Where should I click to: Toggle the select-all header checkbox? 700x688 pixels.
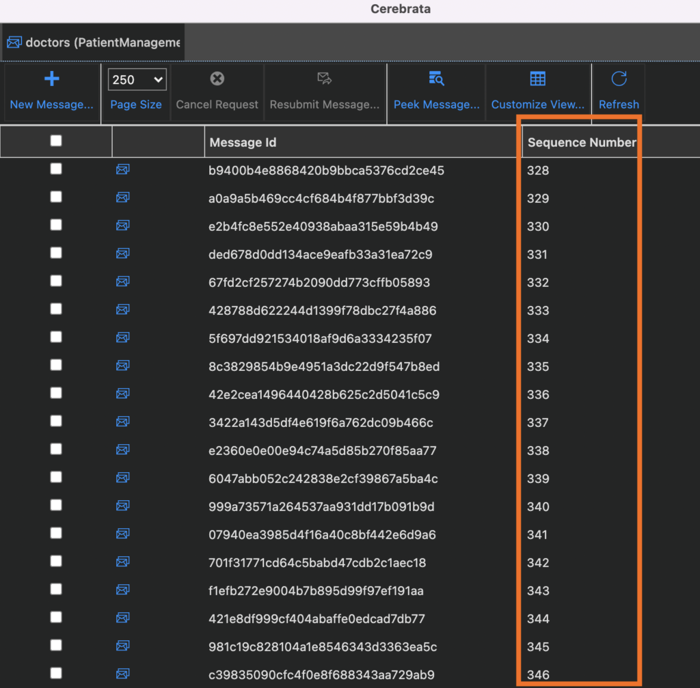pyautogui.click(x=56, y=141)
